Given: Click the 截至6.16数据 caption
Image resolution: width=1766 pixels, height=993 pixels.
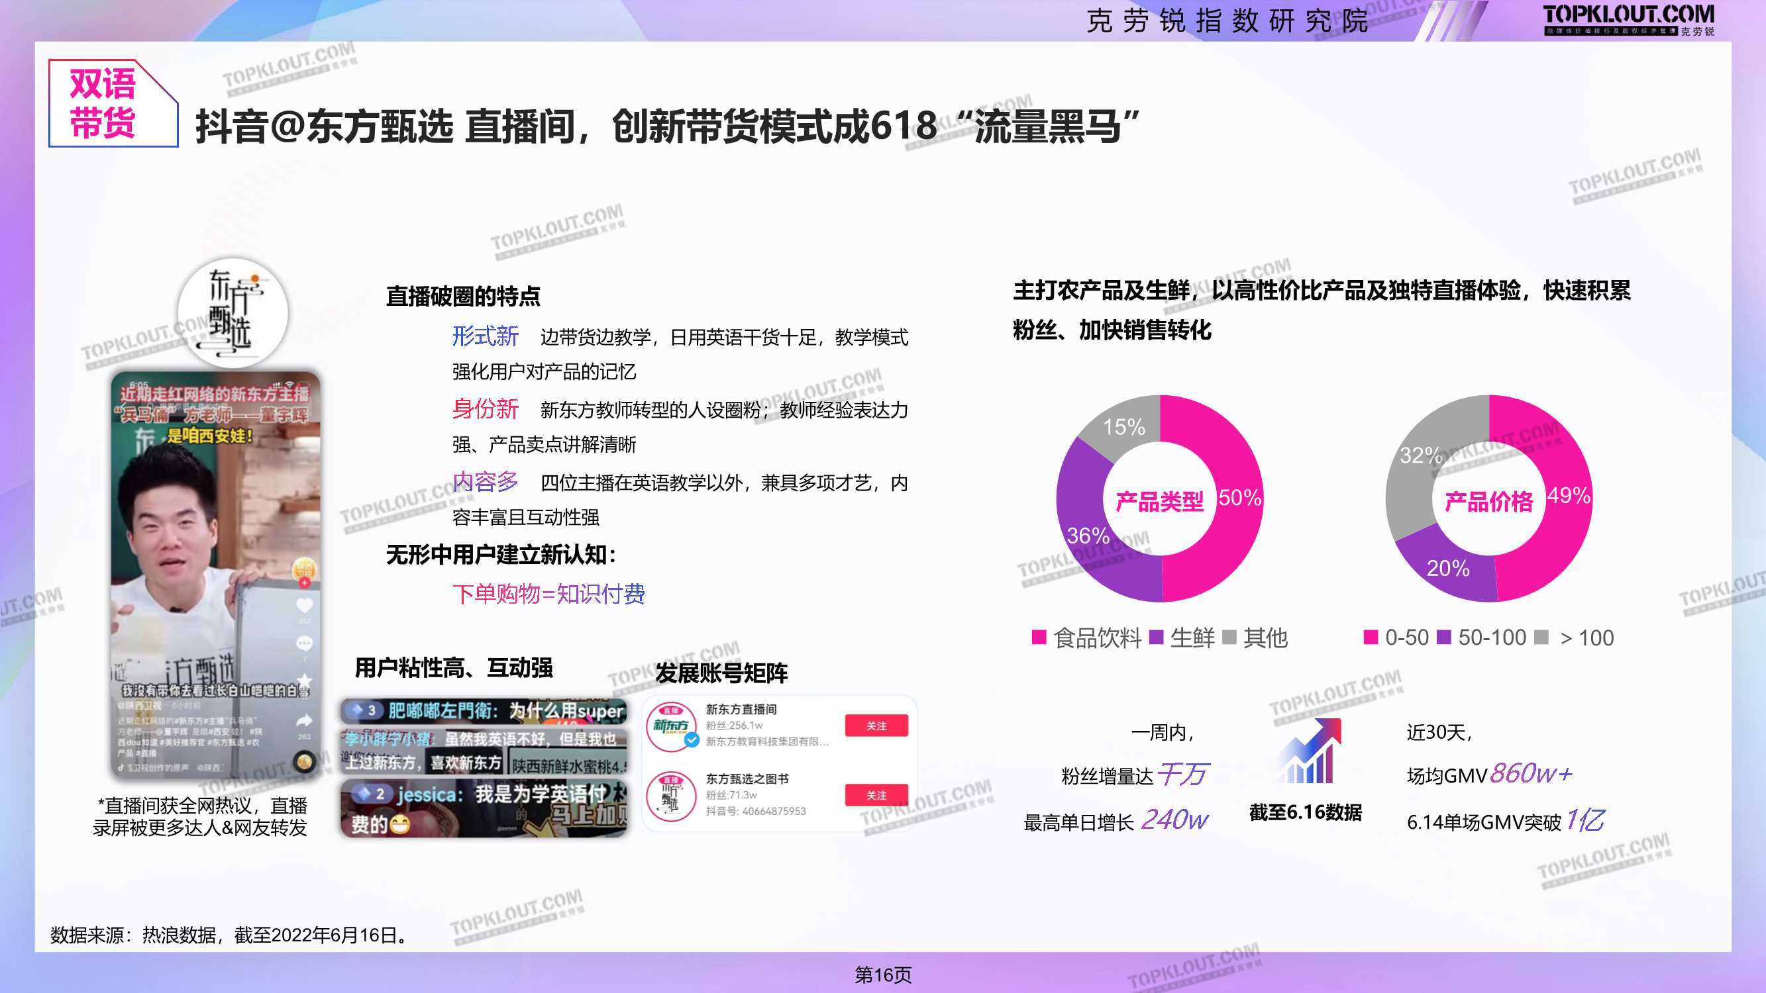Looking at the screenshot, I should point(1306,812).
